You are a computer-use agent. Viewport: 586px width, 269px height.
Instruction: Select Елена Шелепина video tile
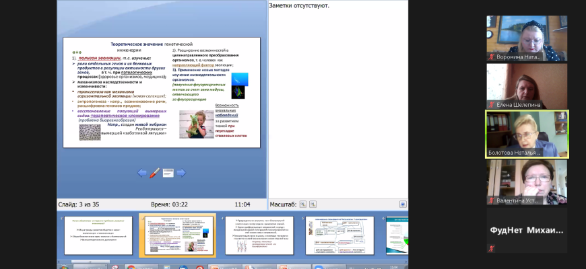tap(527, 85)
